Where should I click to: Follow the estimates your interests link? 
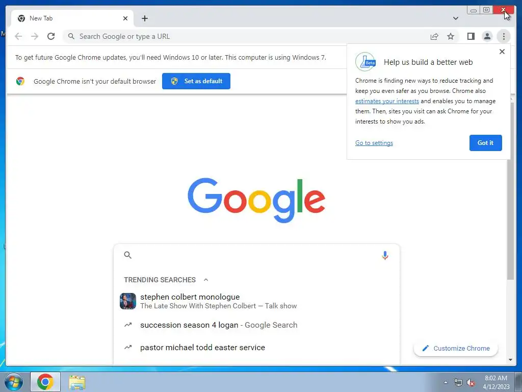387,101
